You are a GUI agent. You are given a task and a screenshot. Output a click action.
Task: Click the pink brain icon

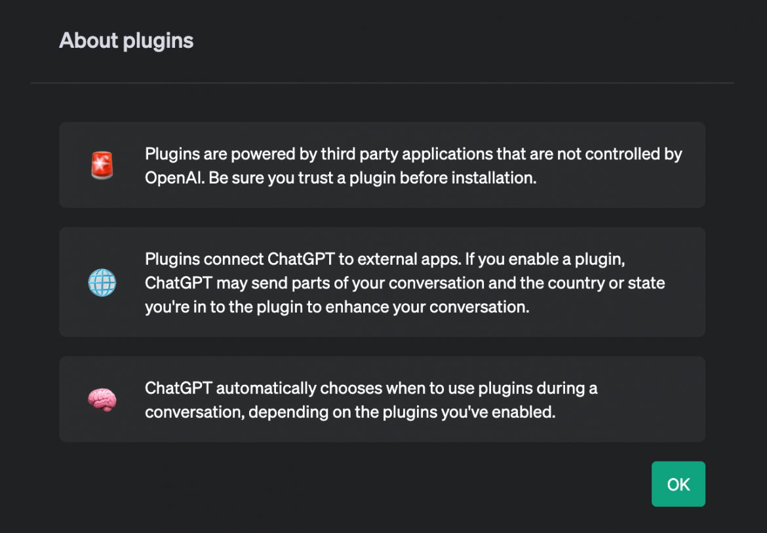(102, 399)
